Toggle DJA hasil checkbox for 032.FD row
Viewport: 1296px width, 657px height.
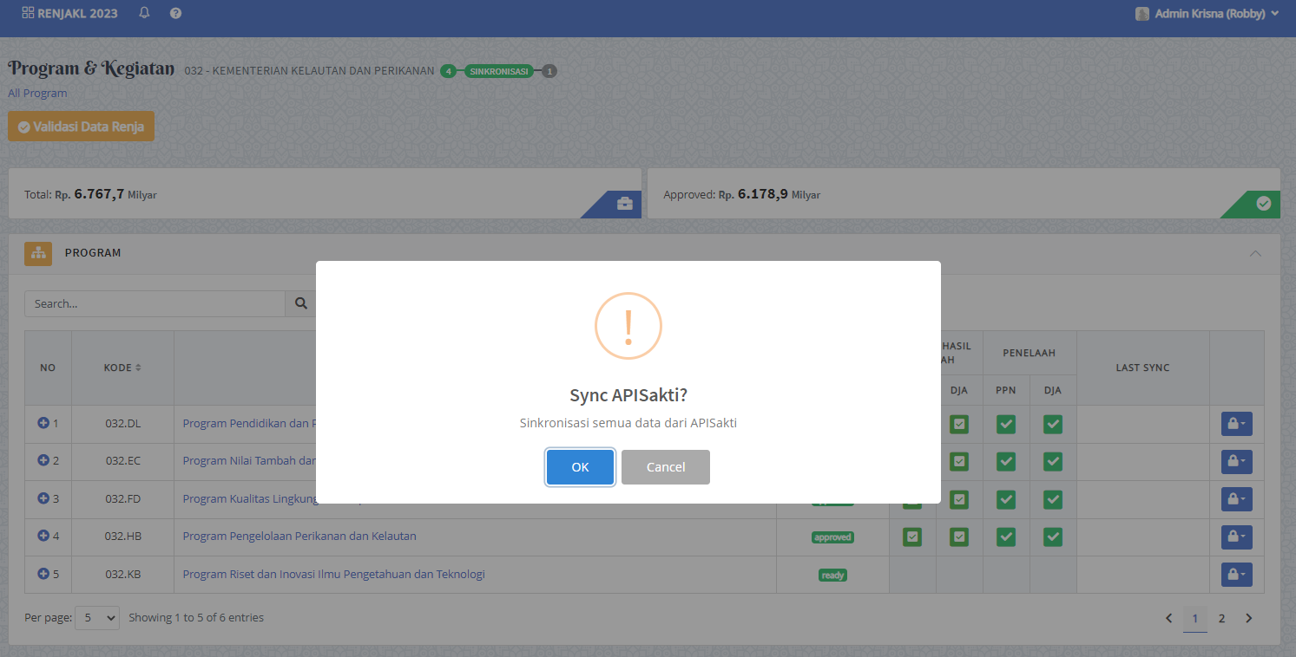point(959,499)
